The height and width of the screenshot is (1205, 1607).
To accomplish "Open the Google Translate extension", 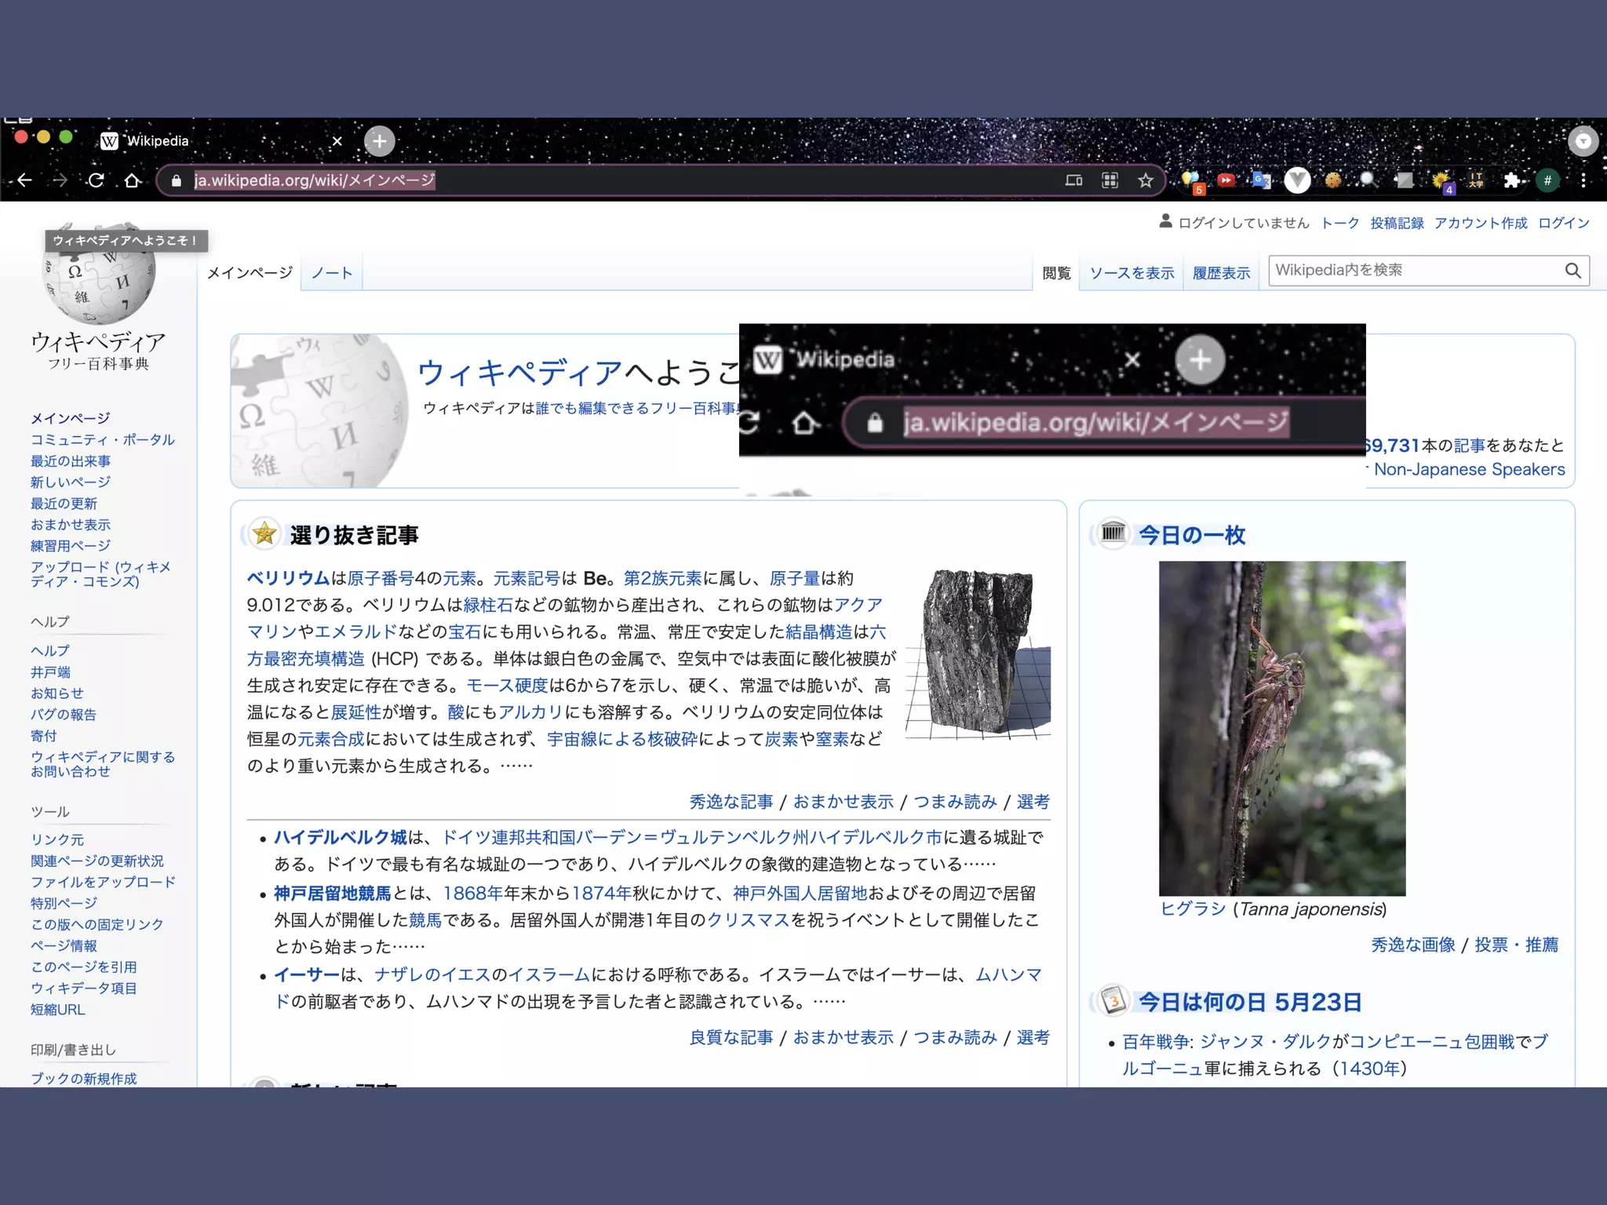I will (x=1261, y=180).
